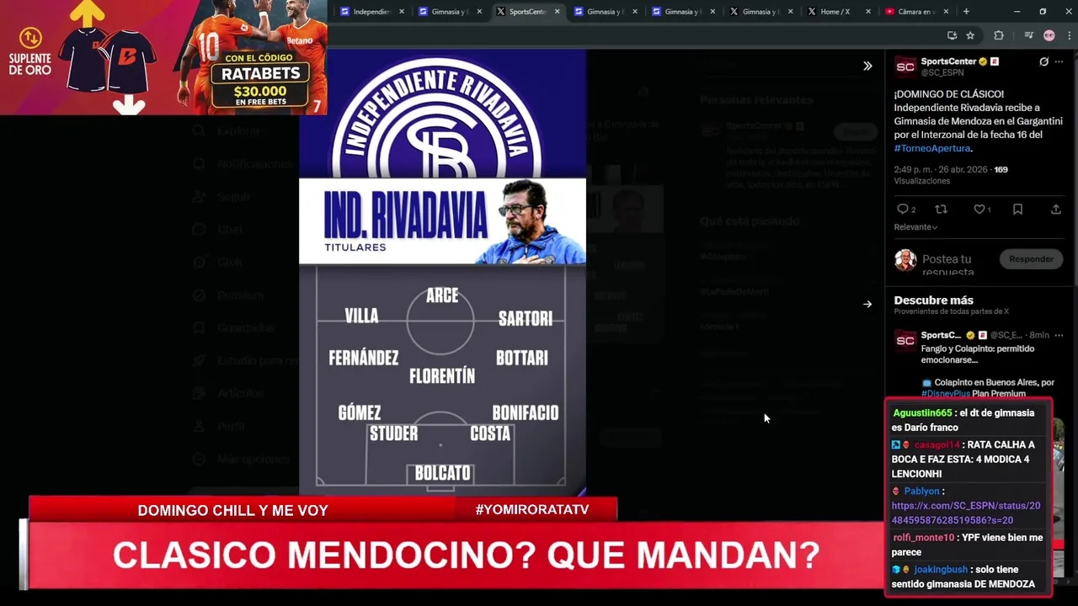Open Grok icon on SportsCenter tweet

click(x=1044, y=61)
